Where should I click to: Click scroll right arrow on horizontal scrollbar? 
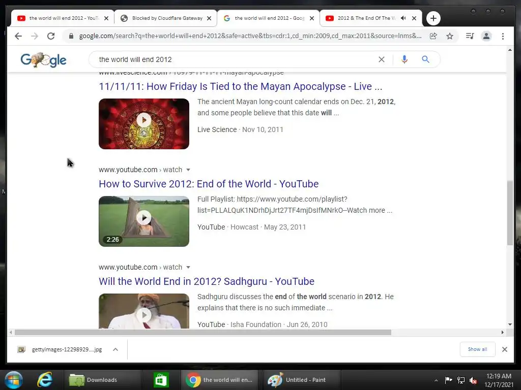point(502,332)
